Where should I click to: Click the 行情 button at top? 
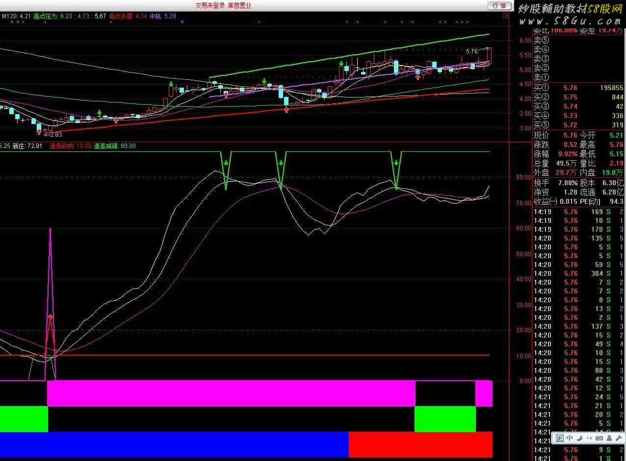(x=499, y=5)
